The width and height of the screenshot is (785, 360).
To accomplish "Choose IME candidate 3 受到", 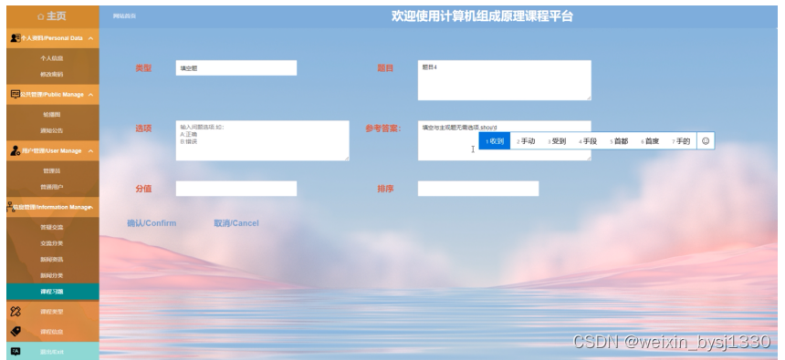I will (x=557, y=141).
